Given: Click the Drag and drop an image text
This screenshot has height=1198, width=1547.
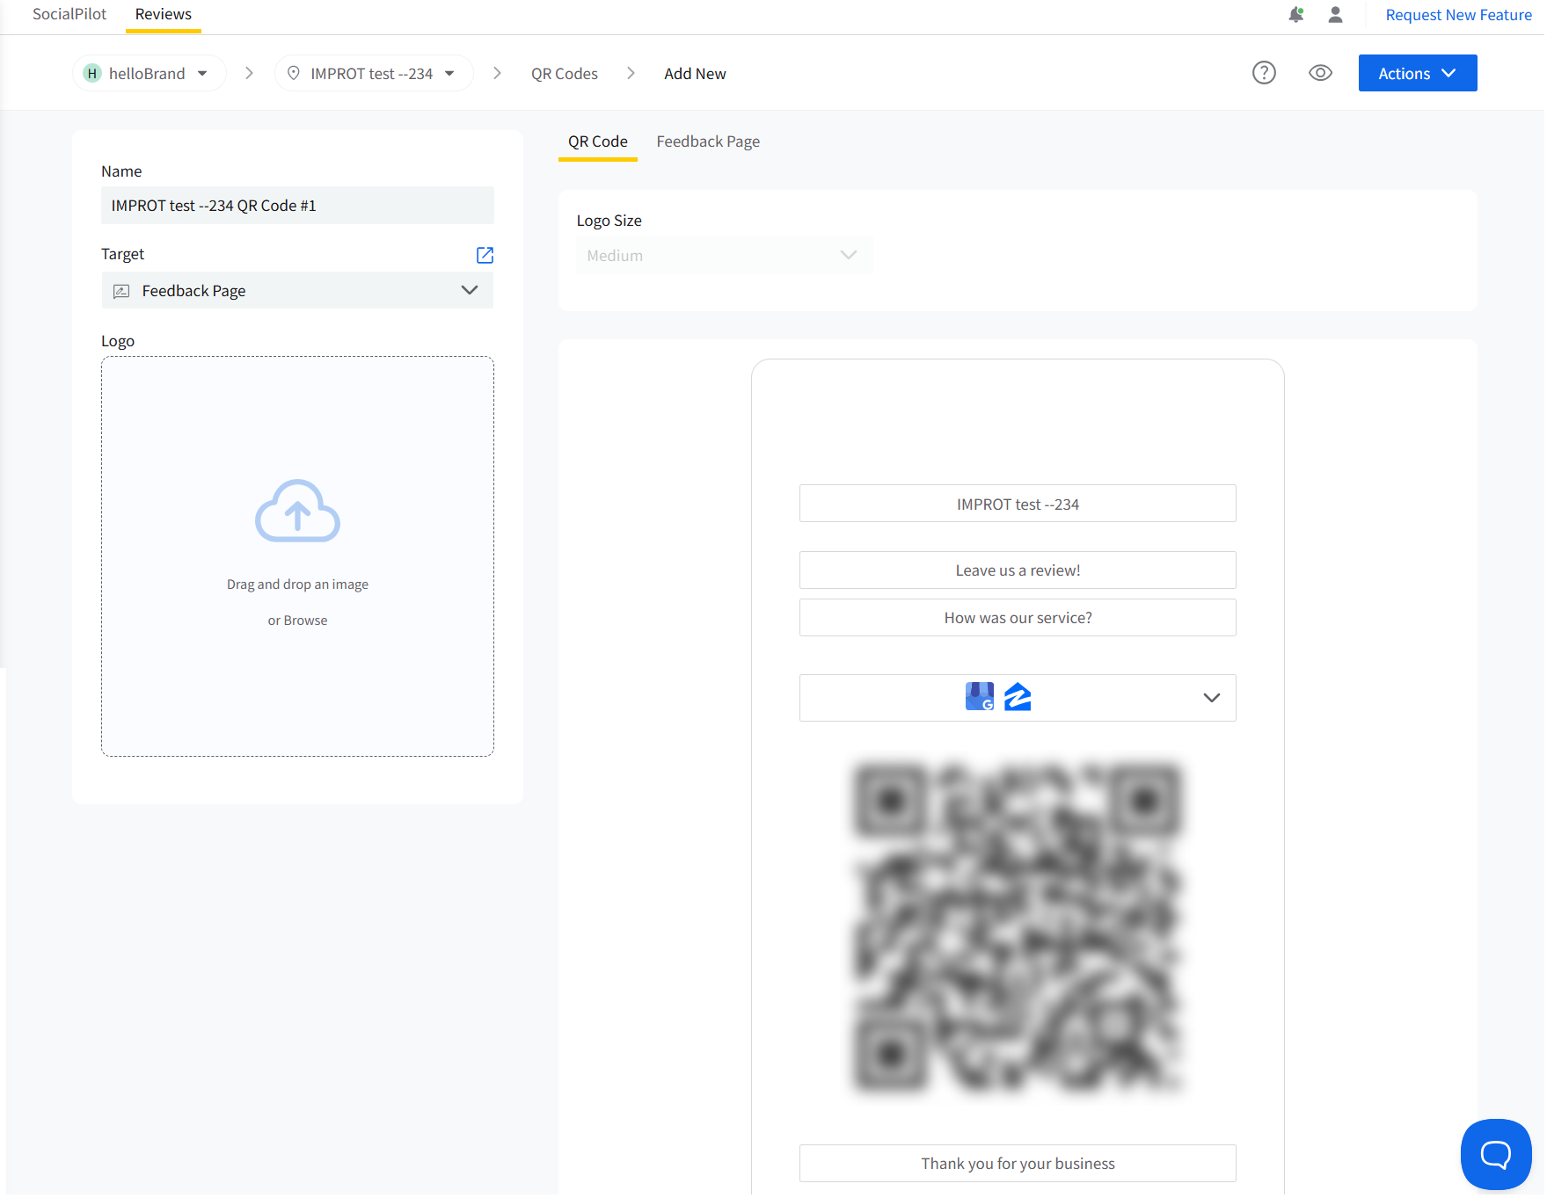Looking at the screenshot, I should [297, 584].
